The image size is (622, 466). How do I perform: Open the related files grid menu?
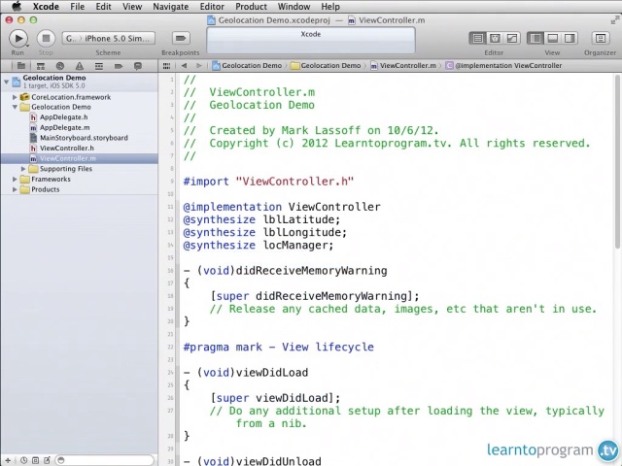click(x=166, y=66)
